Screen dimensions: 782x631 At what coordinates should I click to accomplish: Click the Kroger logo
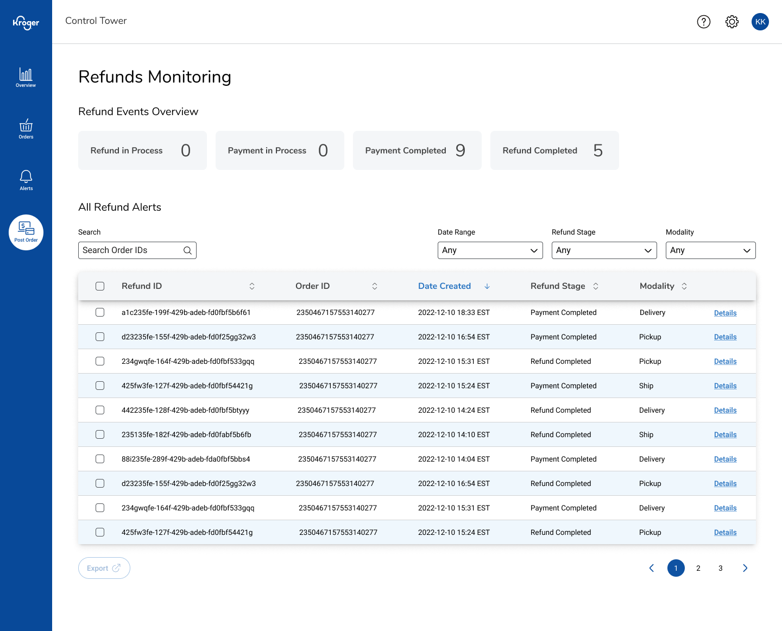click(x=26, y=23)
